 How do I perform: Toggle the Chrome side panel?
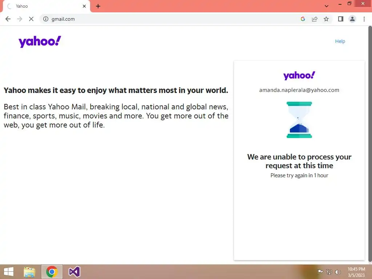click(x=341, y=19)
